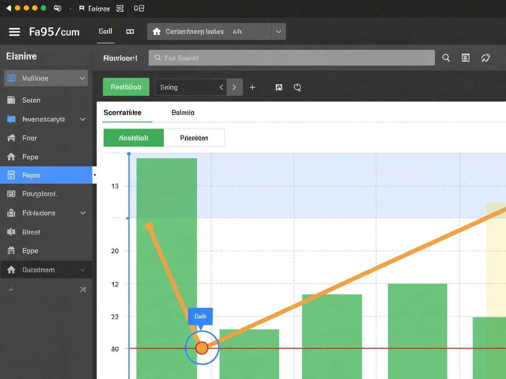Click next arrow in Saing stepper
Viewport: 506px width, 379px height.
point(235,87)
